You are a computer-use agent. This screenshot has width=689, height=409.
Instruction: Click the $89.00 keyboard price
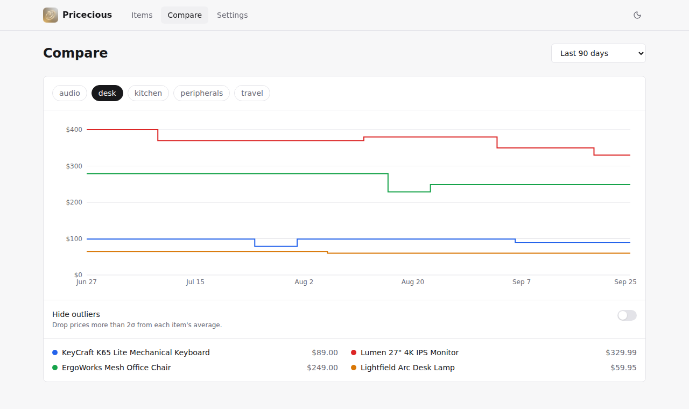click(325, 352)
